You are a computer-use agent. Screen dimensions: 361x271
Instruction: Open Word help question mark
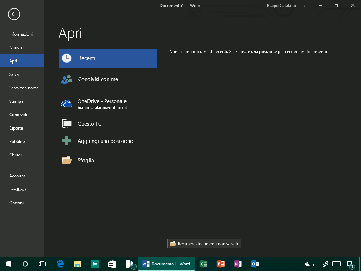coord(304,6)
